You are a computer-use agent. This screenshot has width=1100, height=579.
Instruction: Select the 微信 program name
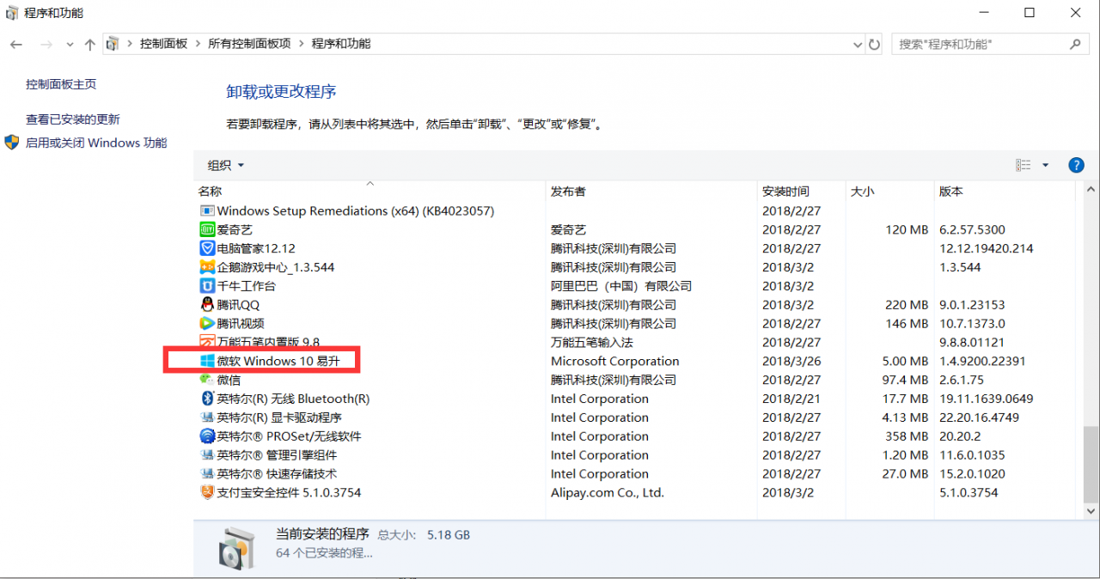point(229,380)
